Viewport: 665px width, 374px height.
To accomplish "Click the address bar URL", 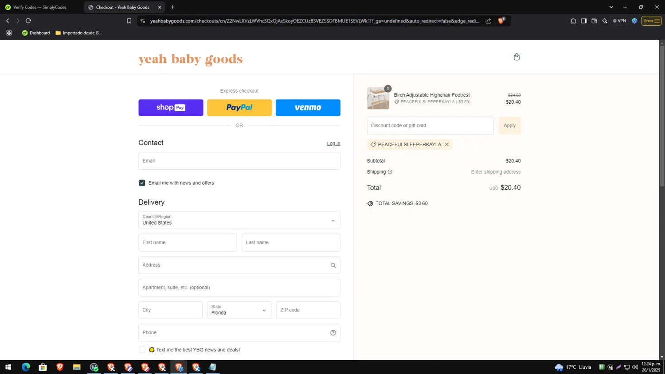I will point(314,21).
